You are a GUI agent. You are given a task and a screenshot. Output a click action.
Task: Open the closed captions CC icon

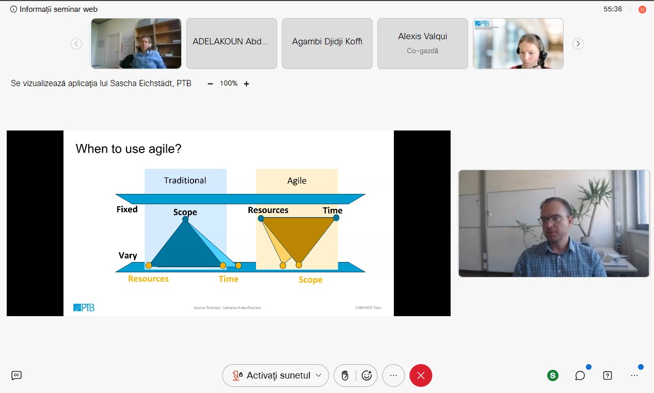click(x=17, y=375)
